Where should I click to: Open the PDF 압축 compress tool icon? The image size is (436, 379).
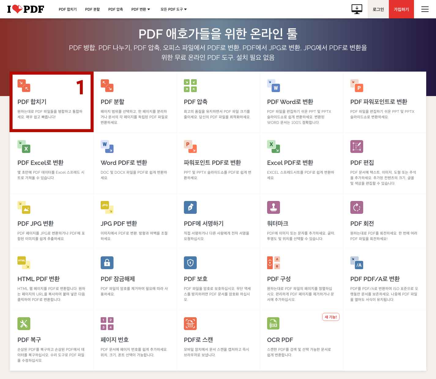(x=190, y=86)
